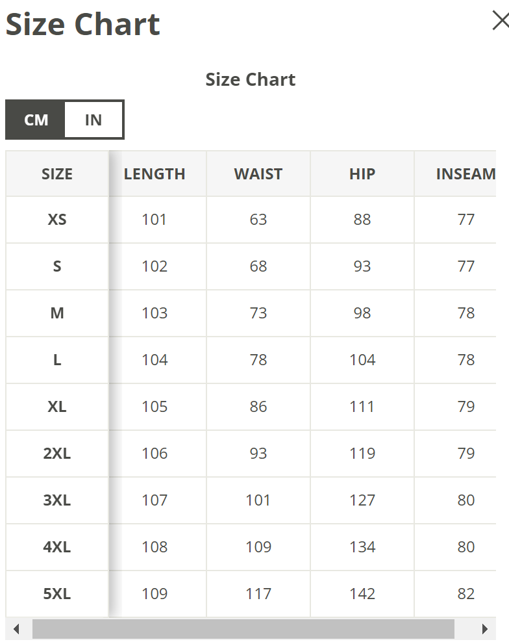Click the 2XL size row label

click(57, 454)
